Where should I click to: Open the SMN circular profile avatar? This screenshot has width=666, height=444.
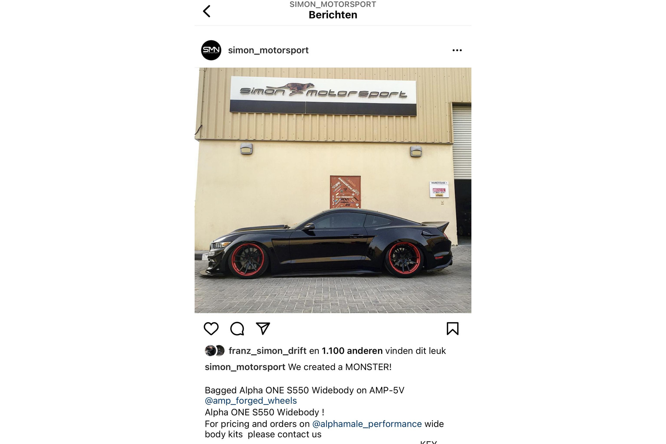[x=211, y=50]
